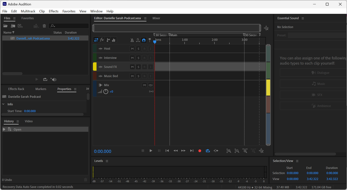The image size is (347, 190).
Task: Show the fx effects view in the editor
Action: pyautogui.click(x=102, y=40)
